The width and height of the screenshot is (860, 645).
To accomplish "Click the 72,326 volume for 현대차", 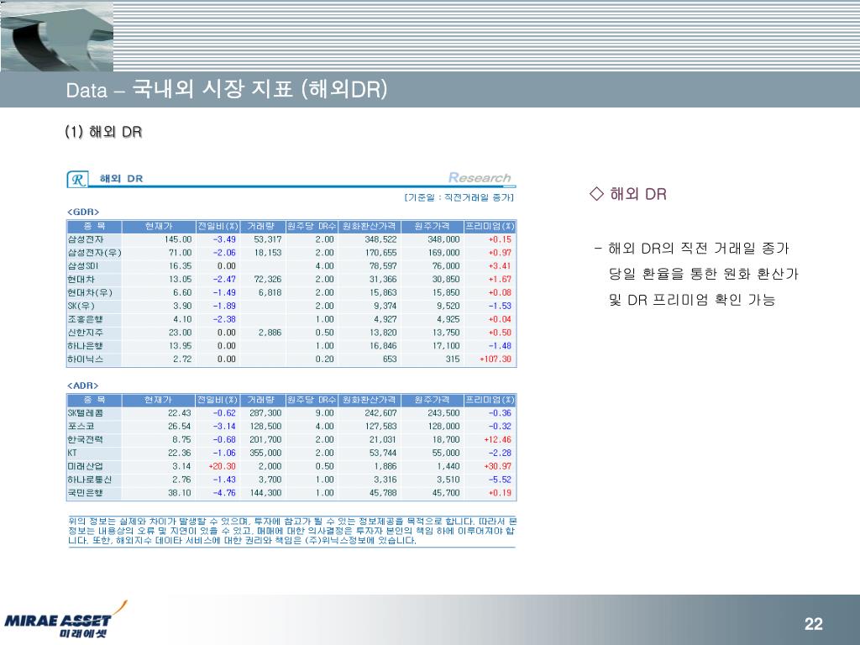I will 268,279.
